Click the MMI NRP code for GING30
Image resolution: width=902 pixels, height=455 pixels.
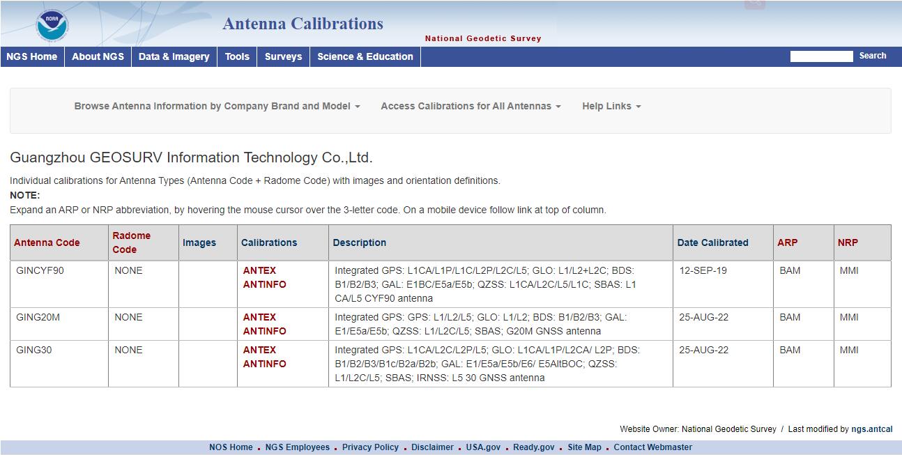point(849,350)
